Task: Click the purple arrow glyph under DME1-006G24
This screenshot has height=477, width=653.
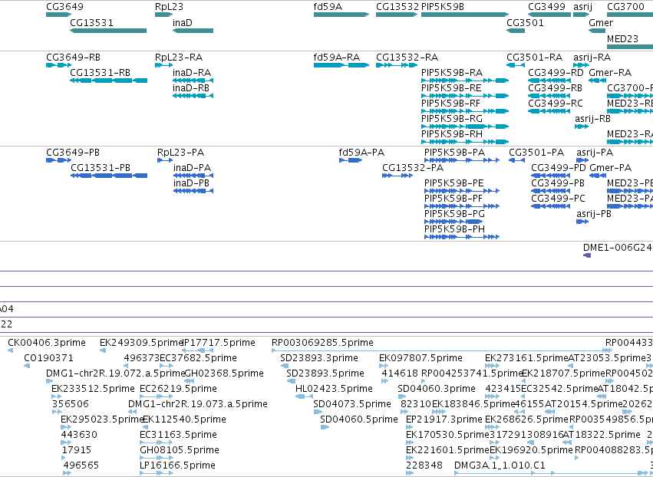Action: [x=587, y=255]
